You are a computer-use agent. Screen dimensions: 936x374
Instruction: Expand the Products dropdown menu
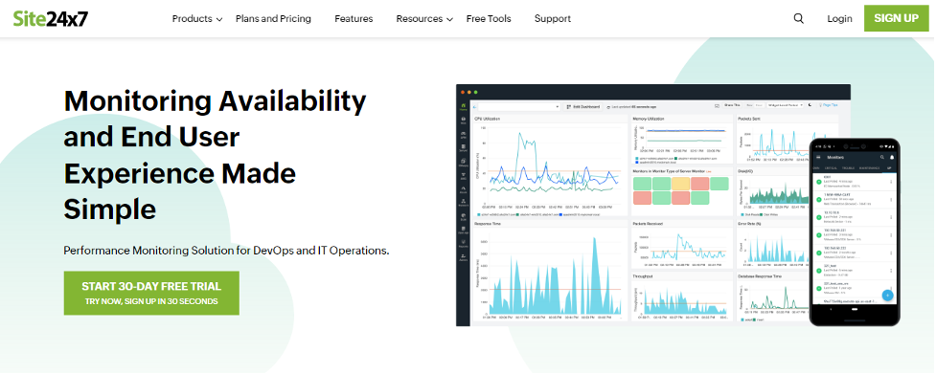(197, 18)
